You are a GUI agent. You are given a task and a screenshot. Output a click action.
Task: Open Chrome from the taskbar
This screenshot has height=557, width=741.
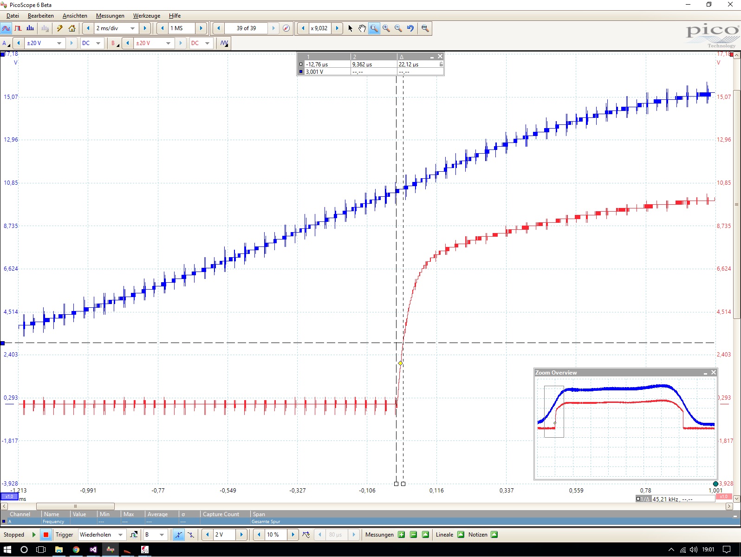[76, 550]
